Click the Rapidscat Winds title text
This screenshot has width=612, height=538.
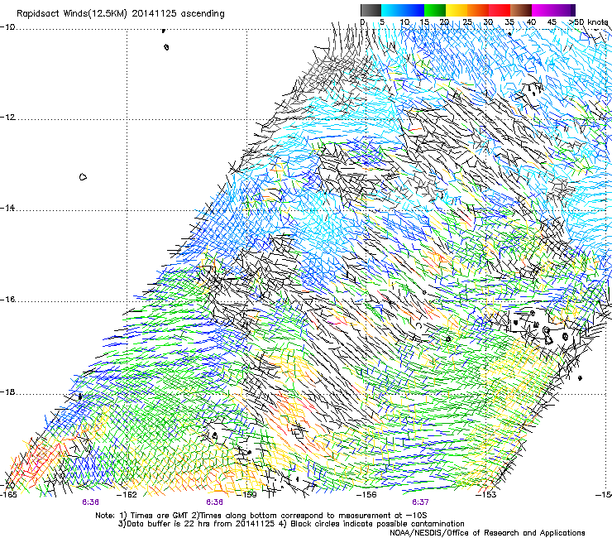[120, 14]
